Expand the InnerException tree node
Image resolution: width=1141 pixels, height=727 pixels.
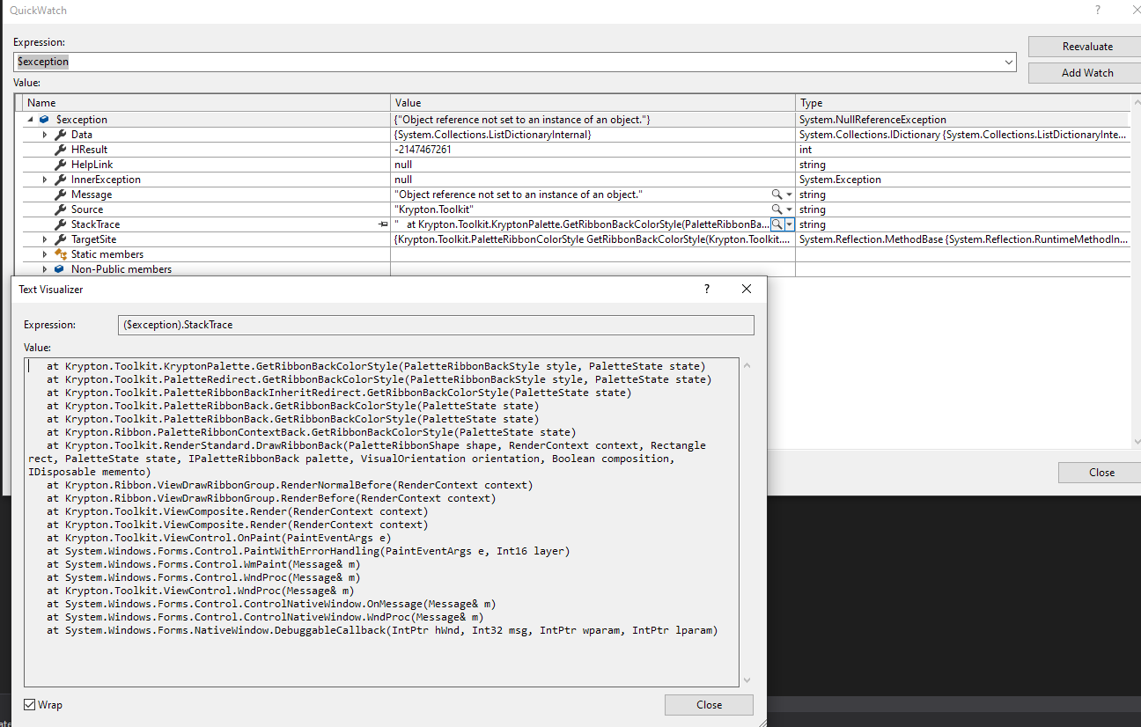click(45, 179)
